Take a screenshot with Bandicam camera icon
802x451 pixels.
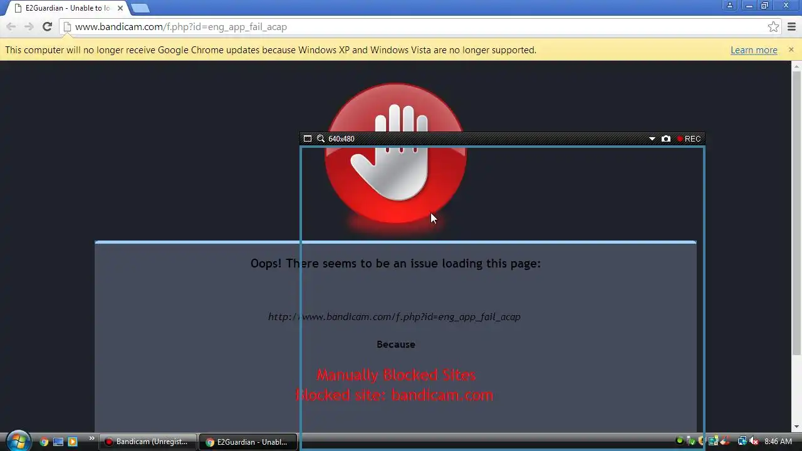tap(666, 139)
